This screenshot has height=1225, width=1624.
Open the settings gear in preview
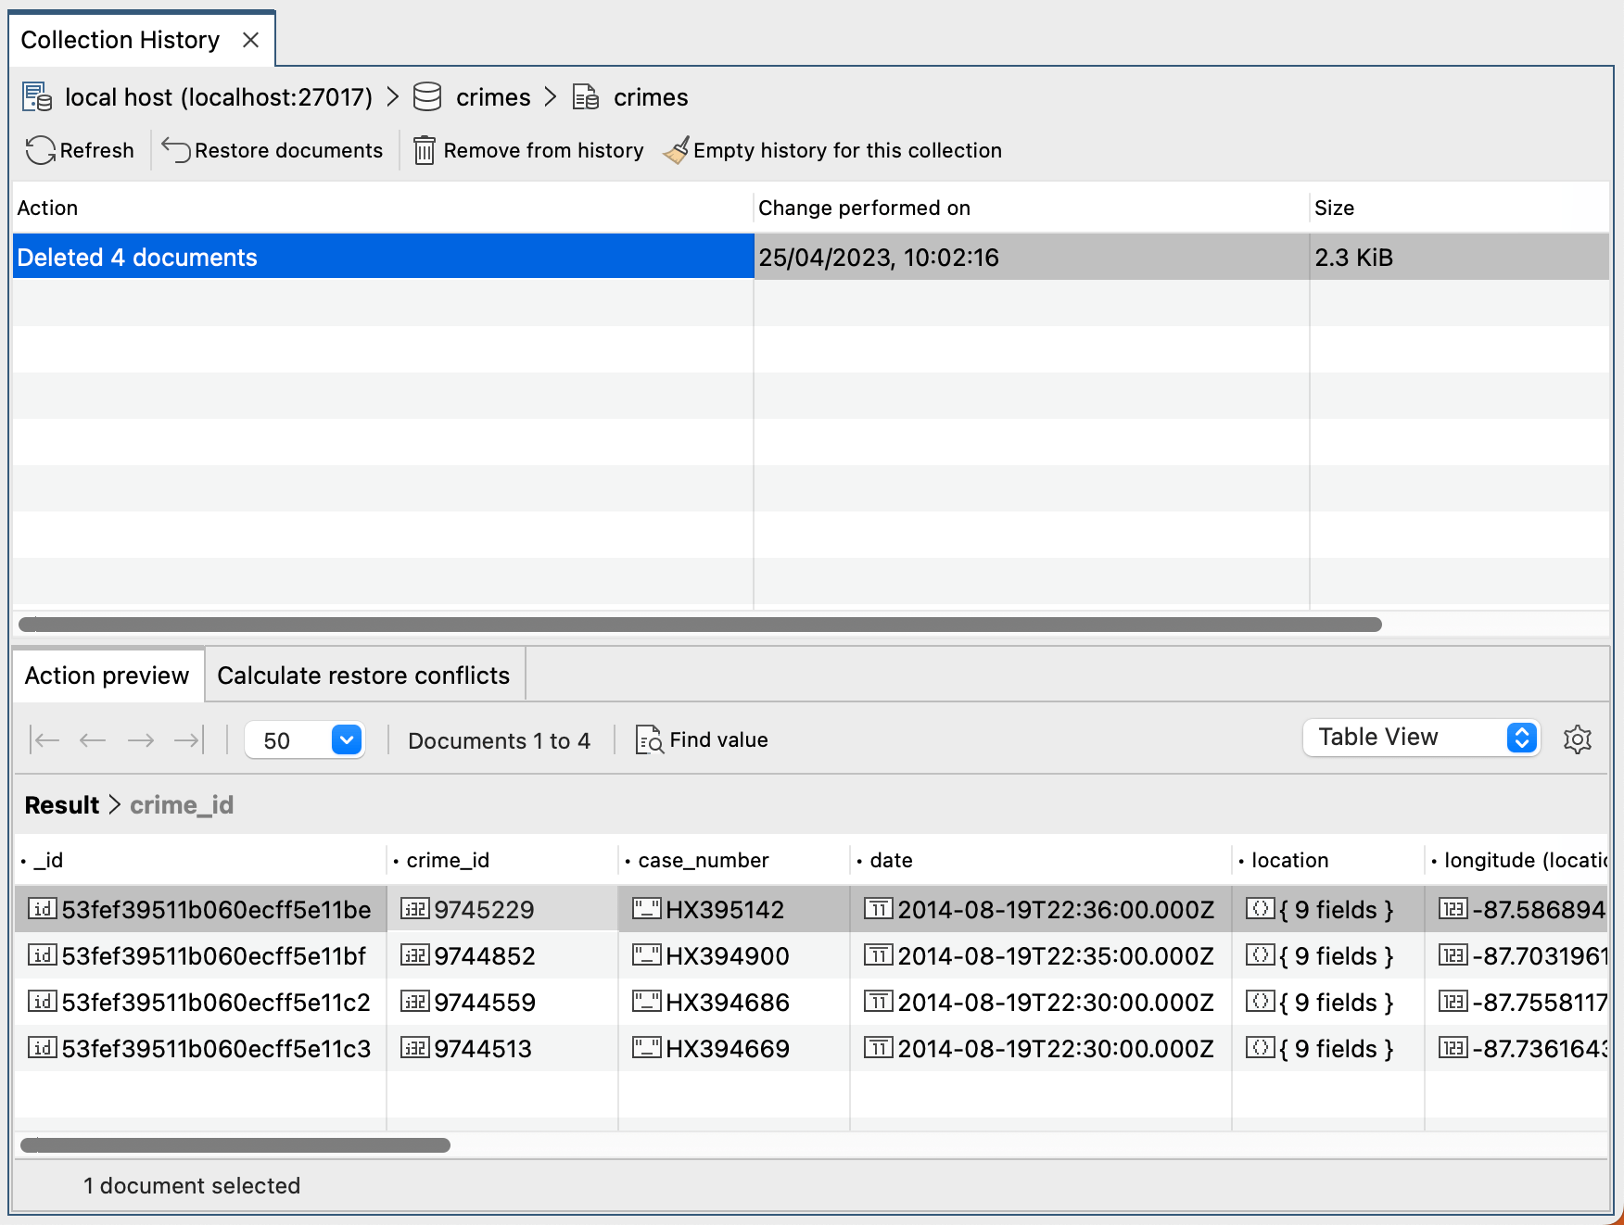click(x=1577, y=739)
